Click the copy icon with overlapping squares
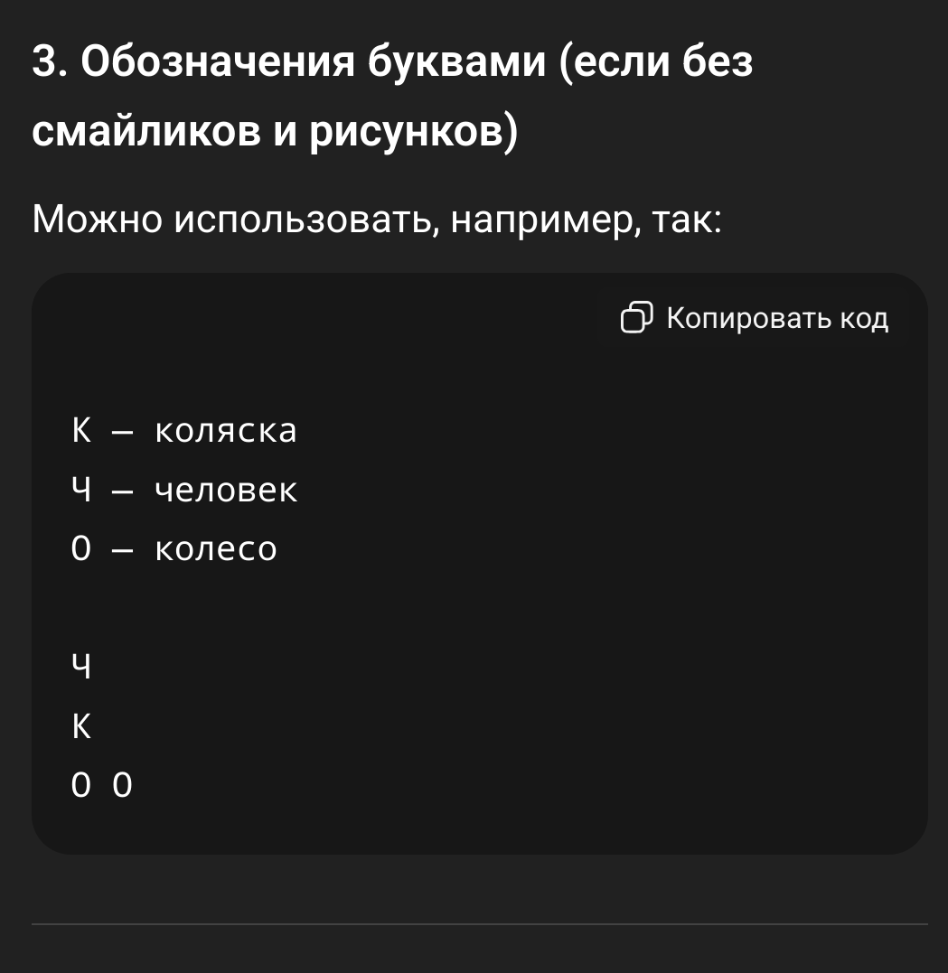This screenshot has height=973, width=948. coord(636,317)
